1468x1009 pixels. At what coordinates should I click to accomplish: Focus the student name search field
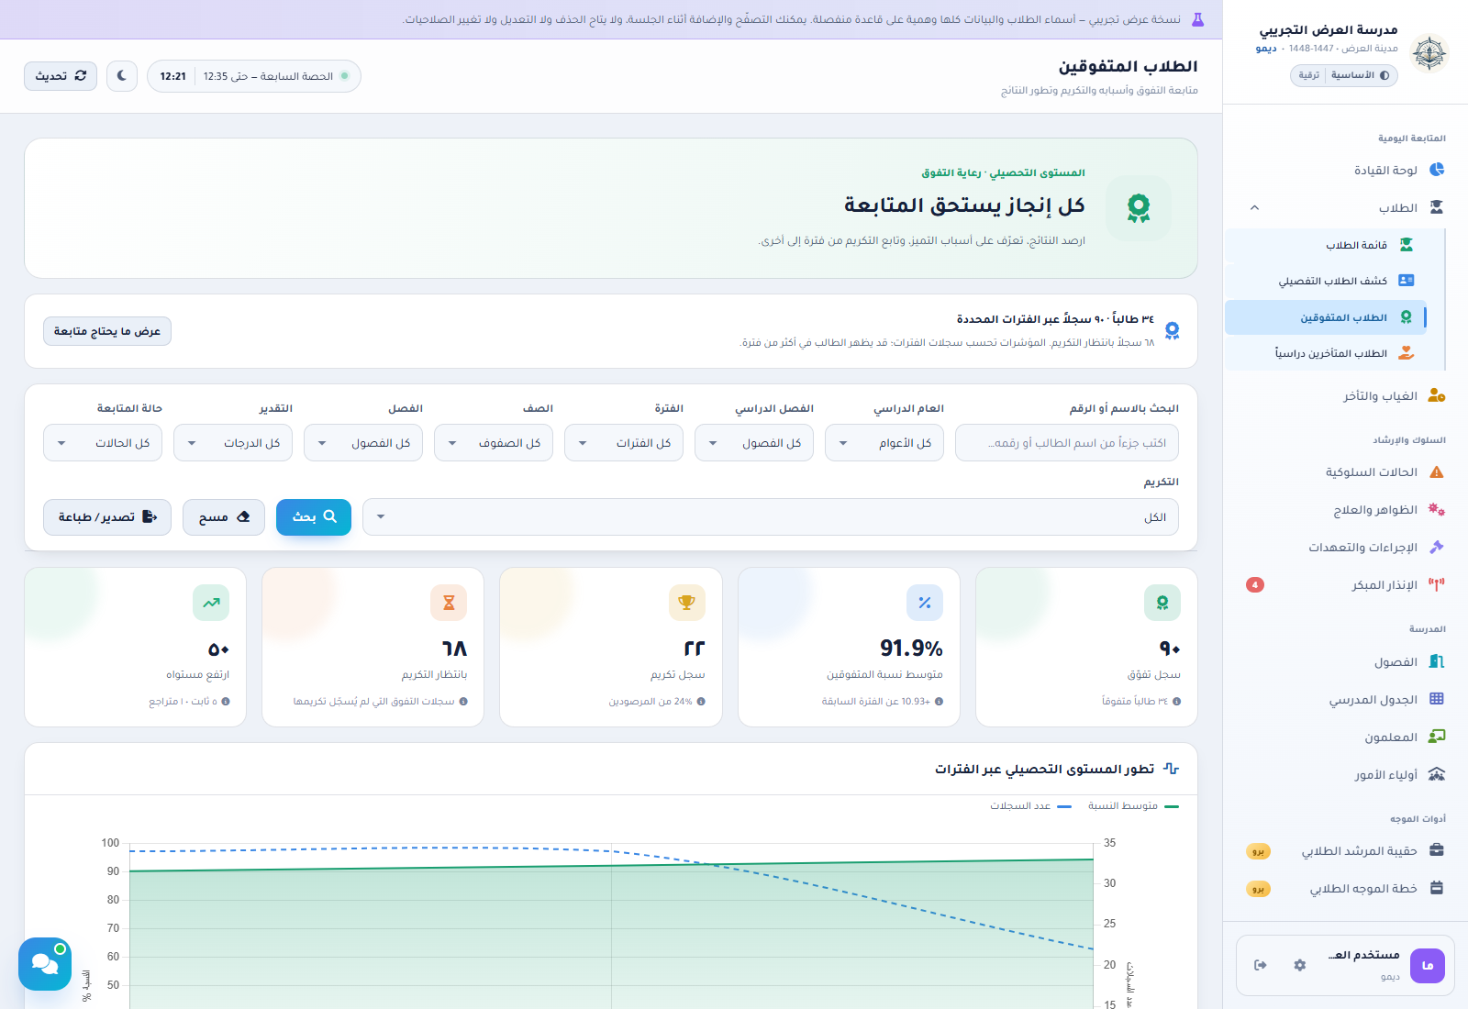pos(1067,443)
